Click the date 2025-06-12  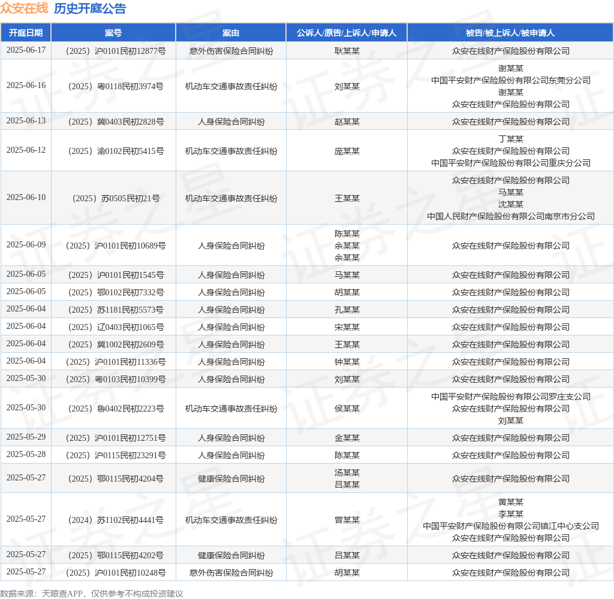pyautogui.click(x=26, y=150)
